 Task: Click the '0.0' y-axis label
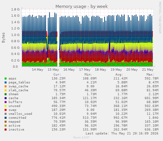[x=15, y=67]
